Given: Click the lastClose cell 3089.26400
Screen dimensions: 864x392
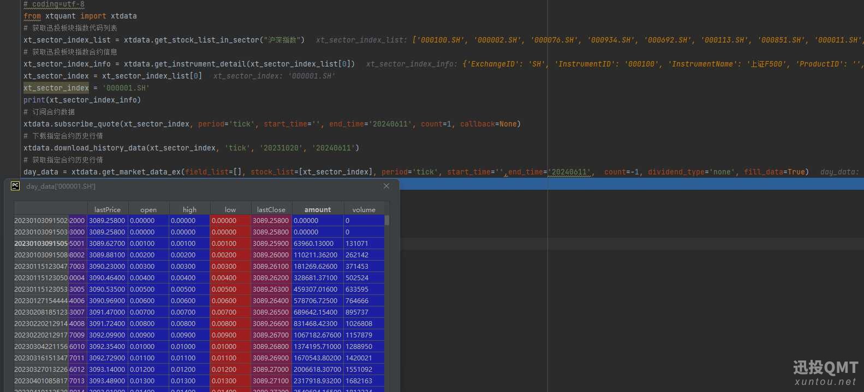Looking at the screenshot, I should click(x=271, y=301).
